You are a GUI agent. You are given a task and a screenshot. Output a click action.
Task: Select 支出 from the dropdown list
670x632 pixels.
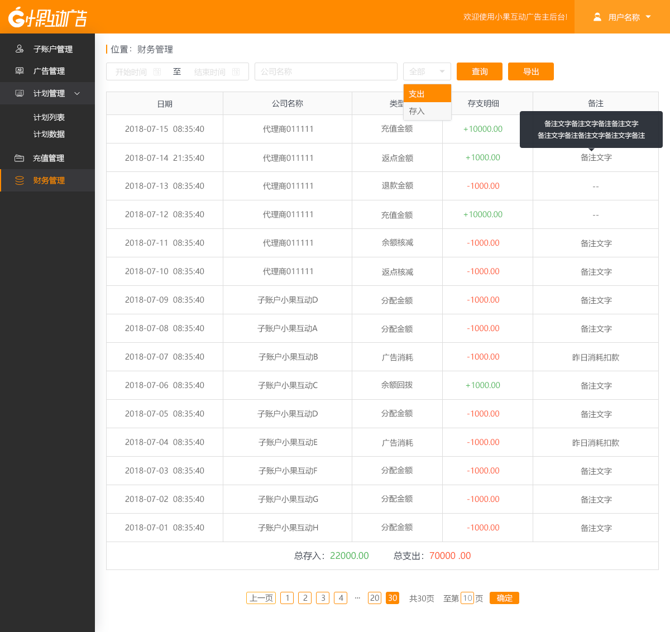coord(427,94)
